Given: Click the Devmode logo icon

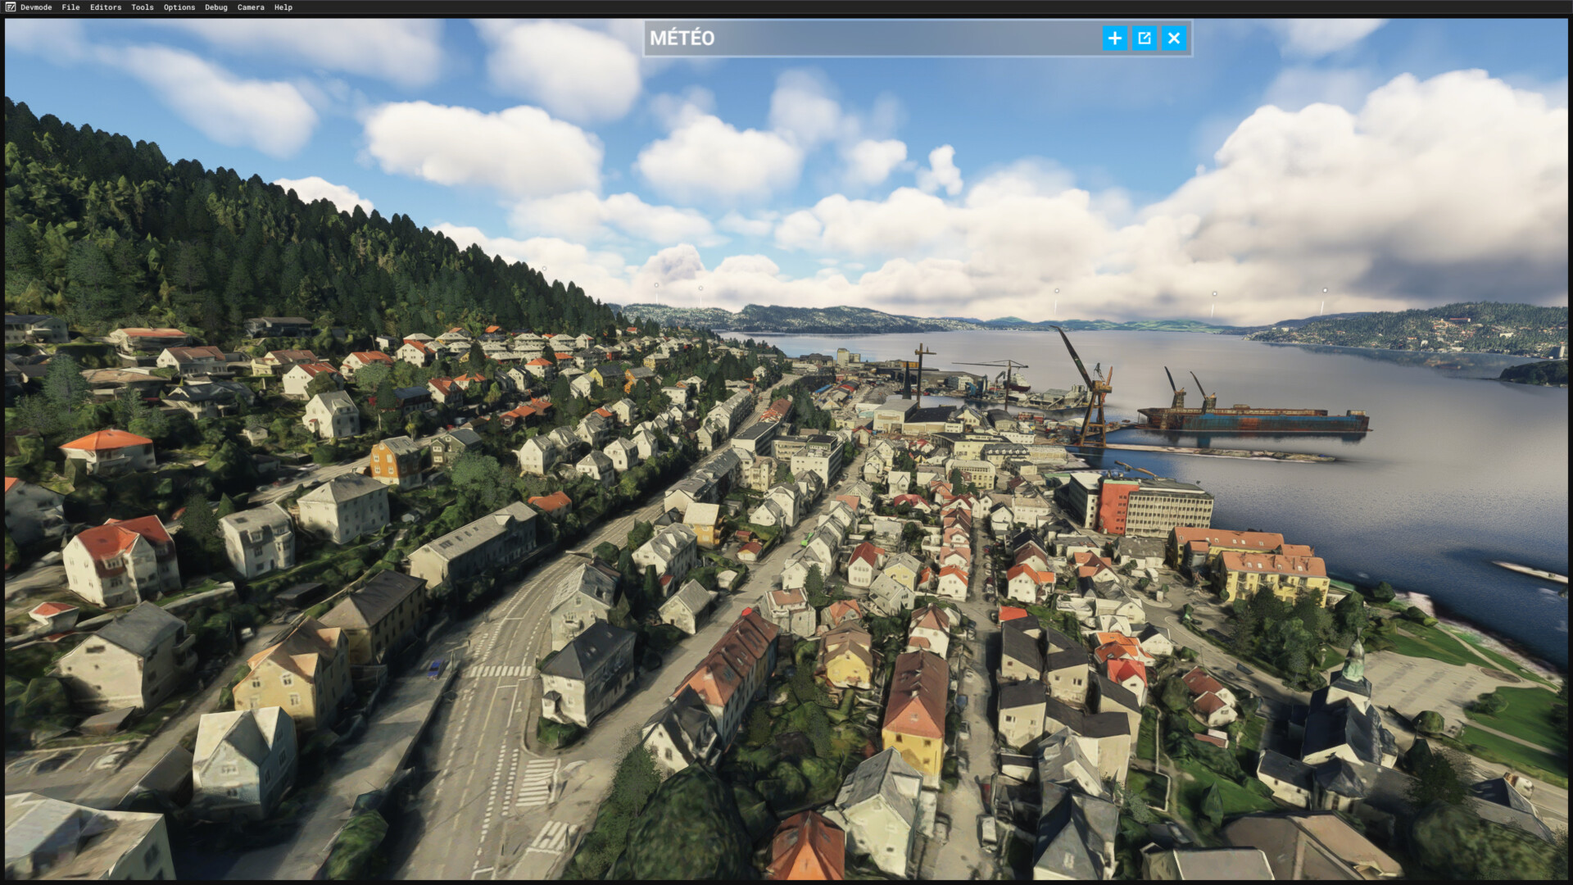Looking at the screenshot, I should (11, 7).
